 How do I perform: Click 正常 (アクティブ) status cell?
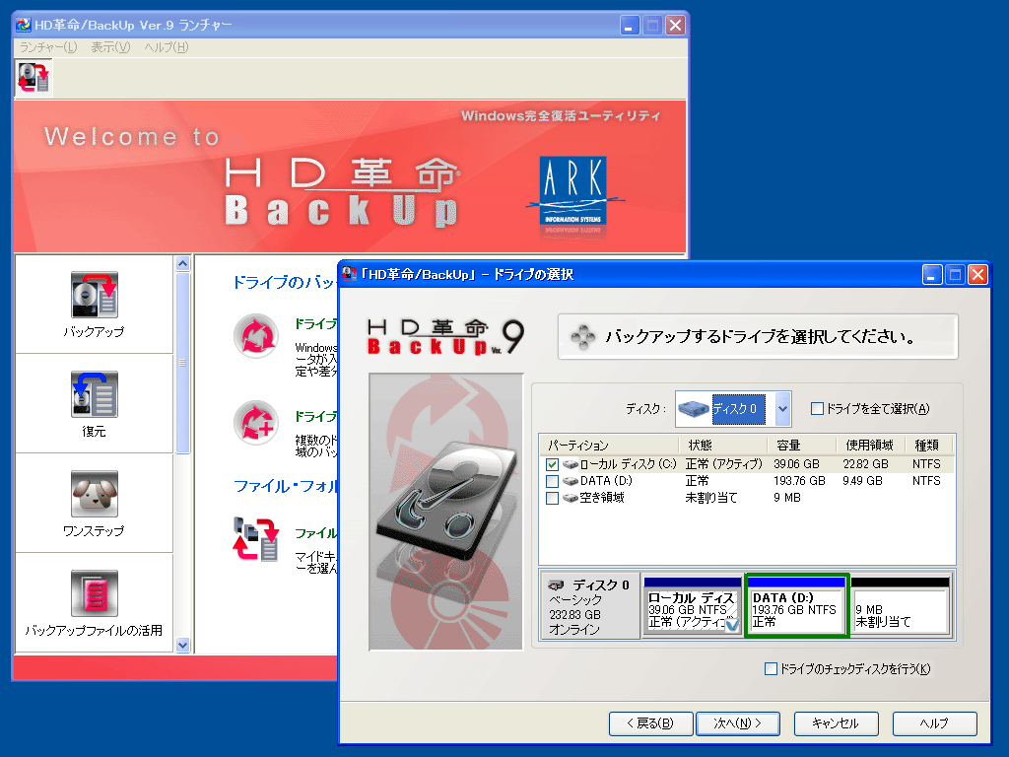coord(724,464)
